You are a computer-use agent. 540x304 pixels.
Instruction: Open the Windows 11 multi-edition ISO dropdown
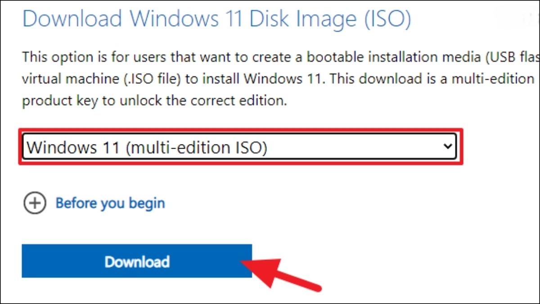click(x=239, y=146)
